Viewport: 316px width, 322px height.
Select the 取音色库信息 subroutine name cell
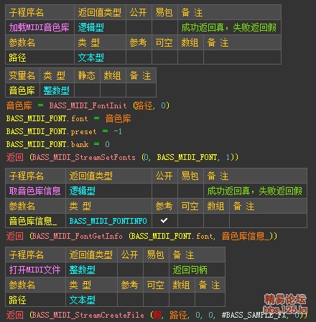(x=35, y=191)
